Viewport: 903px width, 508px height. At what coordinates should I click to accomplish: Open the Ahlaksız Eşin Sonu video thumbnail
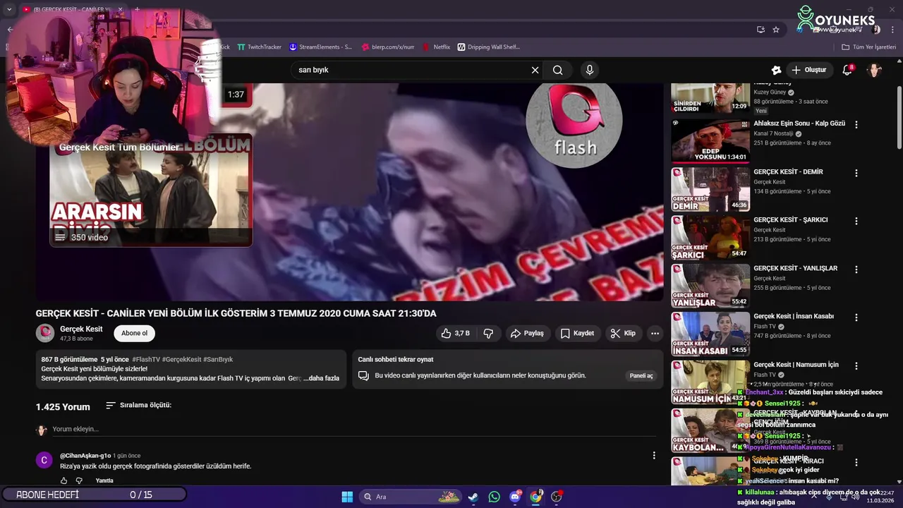710,141
